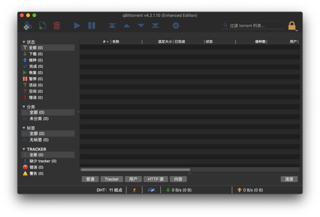Collapse the 状态 section

[24, 42]
